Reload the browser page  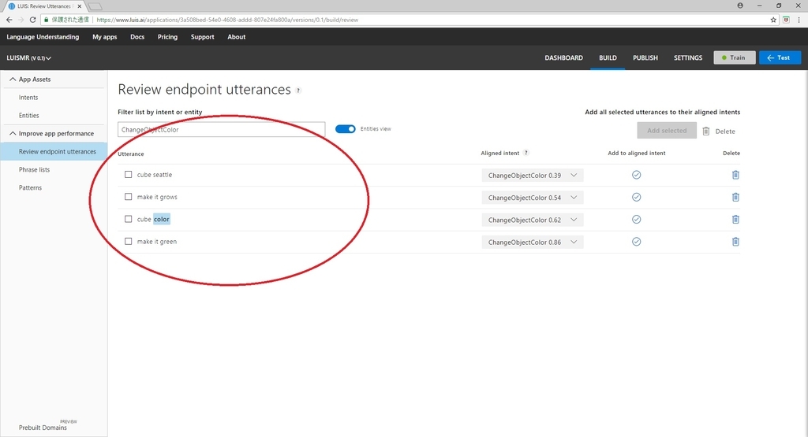32,20
